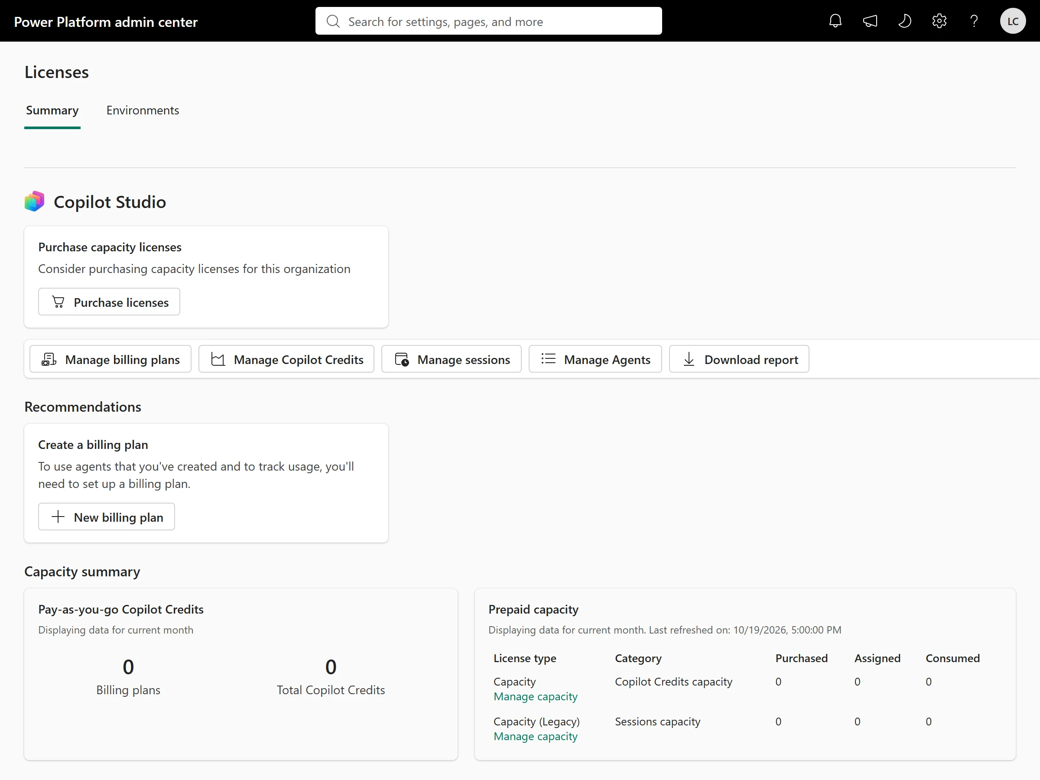
Task: Switch to the Summary tab
Action: 52,110
